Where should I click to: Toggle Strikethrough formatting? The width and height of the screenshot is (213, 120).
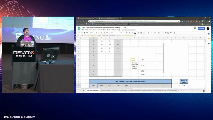[132, 33]
